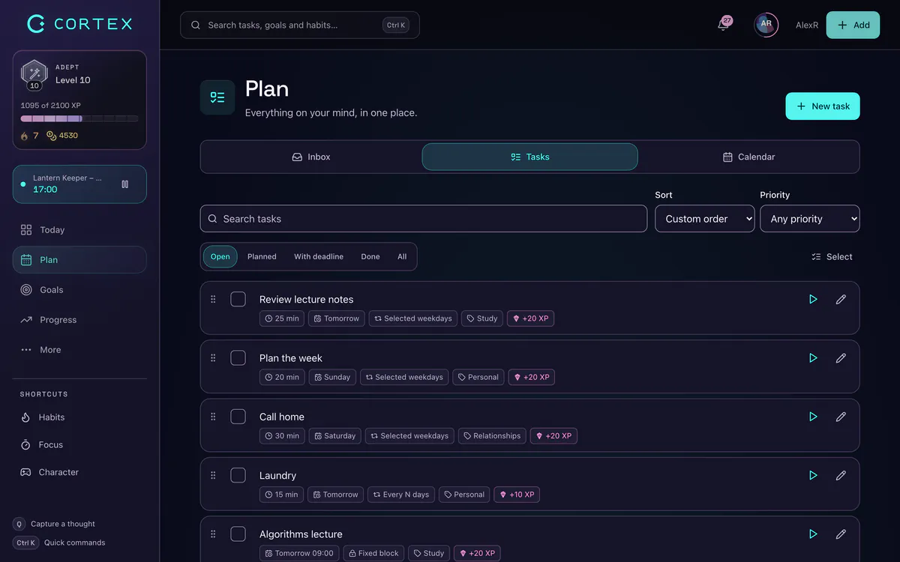Start timer for Plan the week
The height and width of the screenshot is (562, 900).
(813, 358)
